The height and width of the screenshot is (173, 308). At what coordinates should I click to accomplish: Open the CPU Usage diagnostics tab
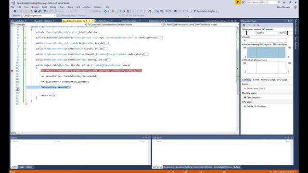click(282, 80)
